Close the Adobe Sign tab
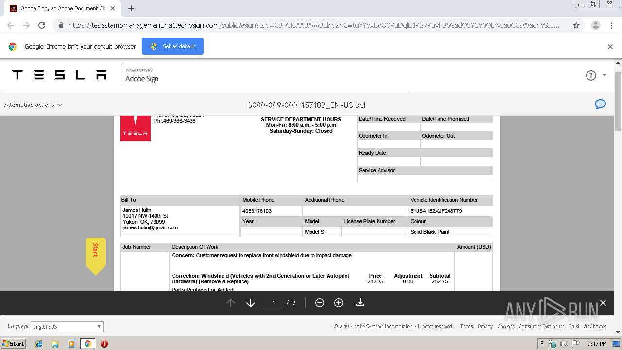This screenshot has height=350, width=622. point(113,8)
